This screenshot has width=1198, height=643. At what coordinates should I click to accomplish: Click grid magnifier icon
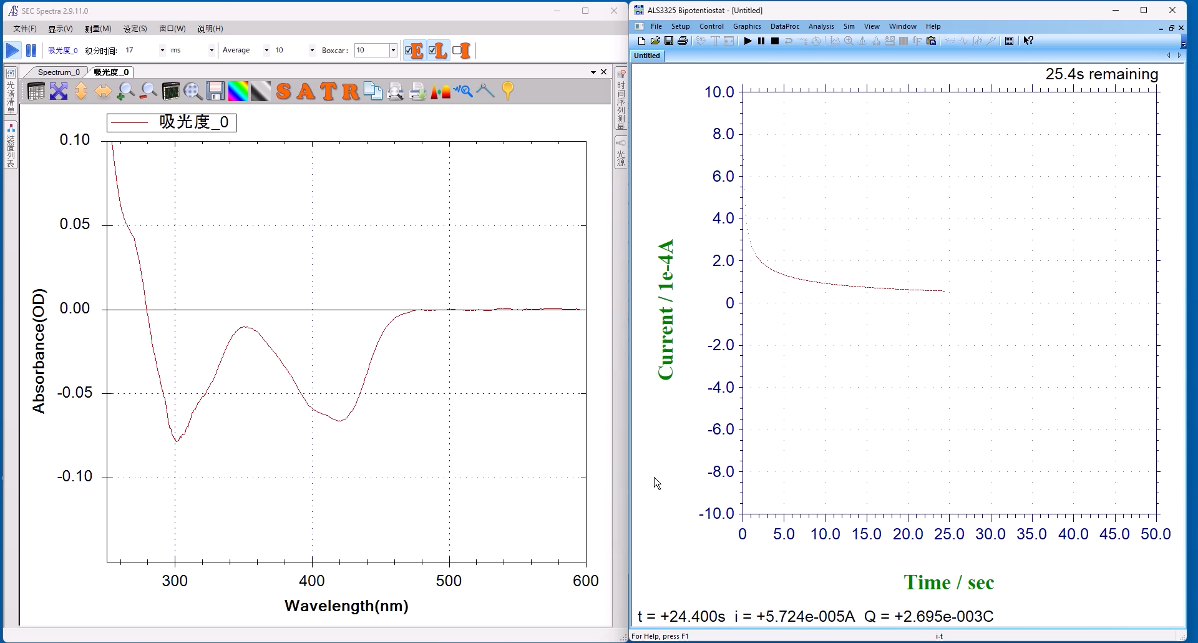tap(193, 91)
